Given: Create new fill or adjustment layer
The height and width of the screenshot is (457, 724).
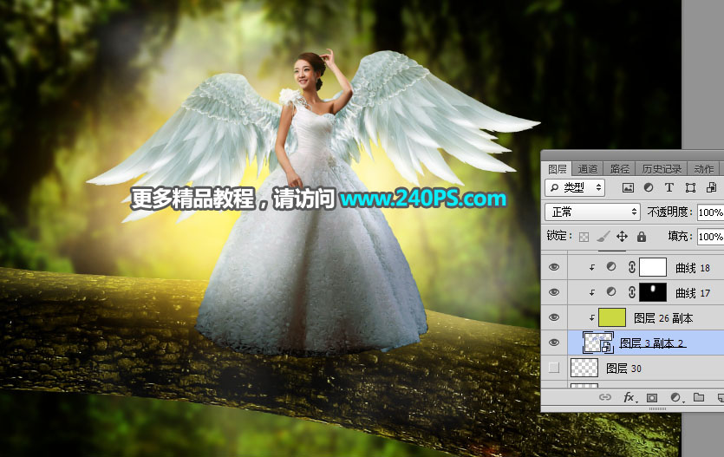Looking at the screenshot, I should pyautogui.click(x=675, y=397).
